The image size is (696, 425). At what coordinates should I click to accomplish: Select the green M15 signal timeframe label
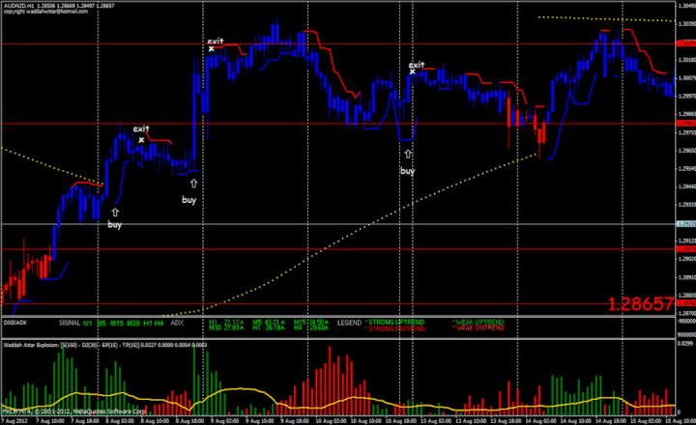[x=117, y=324]
